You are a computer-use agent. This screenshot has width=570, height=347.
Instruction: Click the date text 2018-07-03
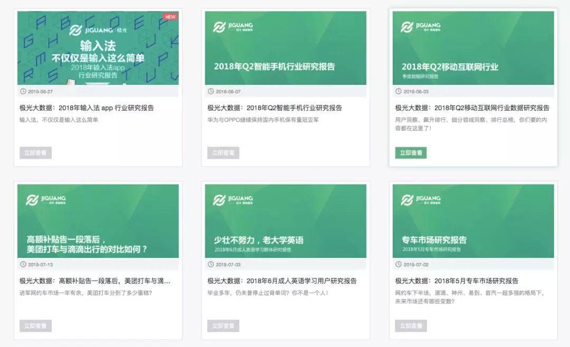[x=229, y=265]
